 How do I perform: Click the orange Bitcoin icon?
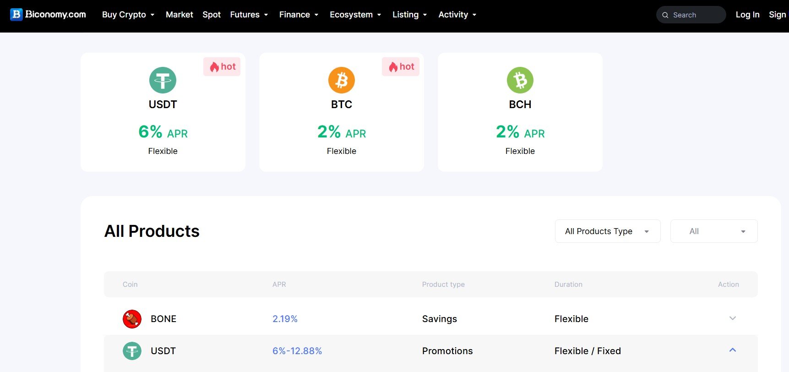pos(341,80)
